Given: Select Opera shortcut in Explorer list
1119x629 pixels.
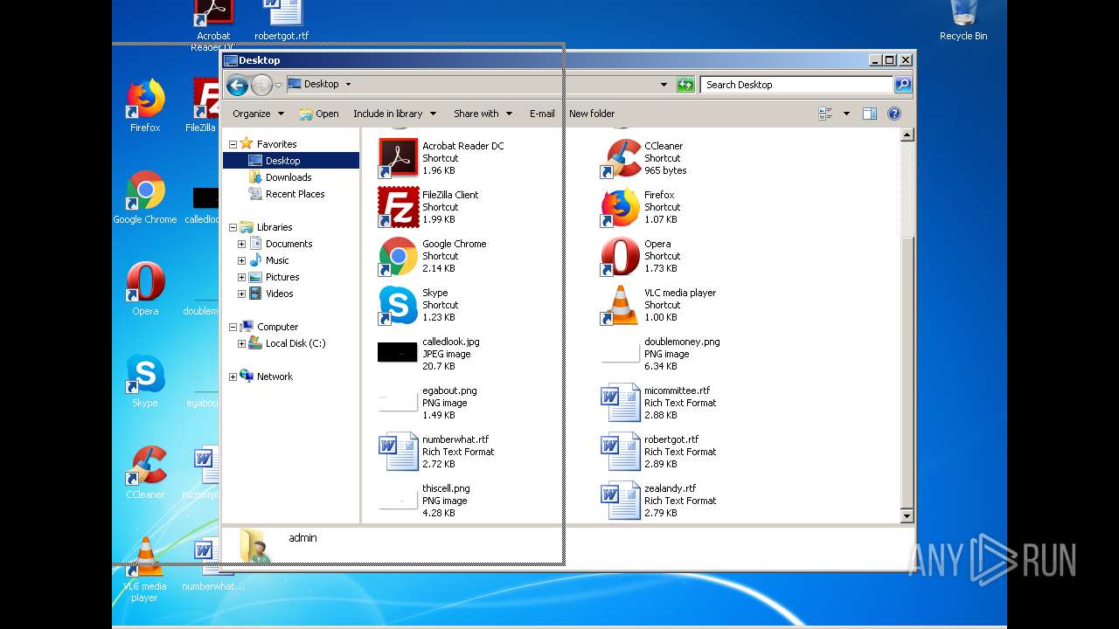Looking at the screenshot, I should click(x=621, y=255).
